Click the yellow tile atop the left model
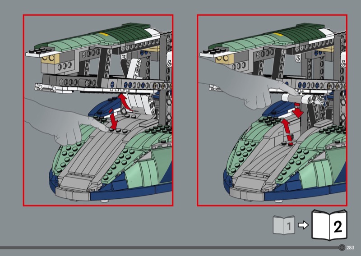The image size is (361, 256). coord(103,34)
